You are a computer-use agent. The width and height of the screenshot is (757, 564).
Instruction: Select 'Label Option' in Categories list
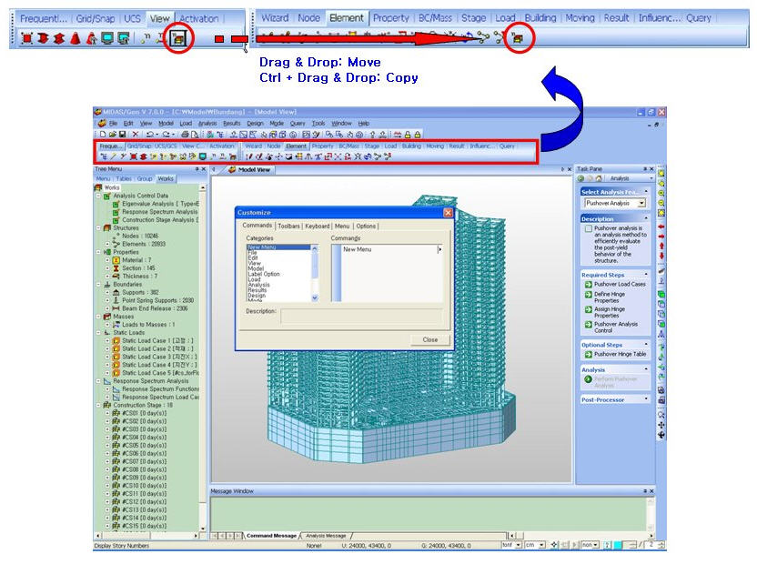point(264,274)
